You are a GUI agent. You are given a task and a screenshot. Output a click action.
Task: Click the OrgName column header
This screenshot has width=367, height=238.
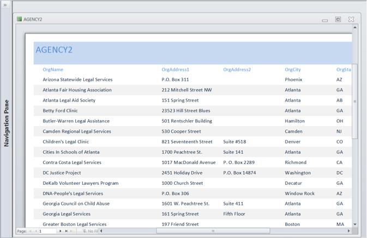tap(53, 70)
